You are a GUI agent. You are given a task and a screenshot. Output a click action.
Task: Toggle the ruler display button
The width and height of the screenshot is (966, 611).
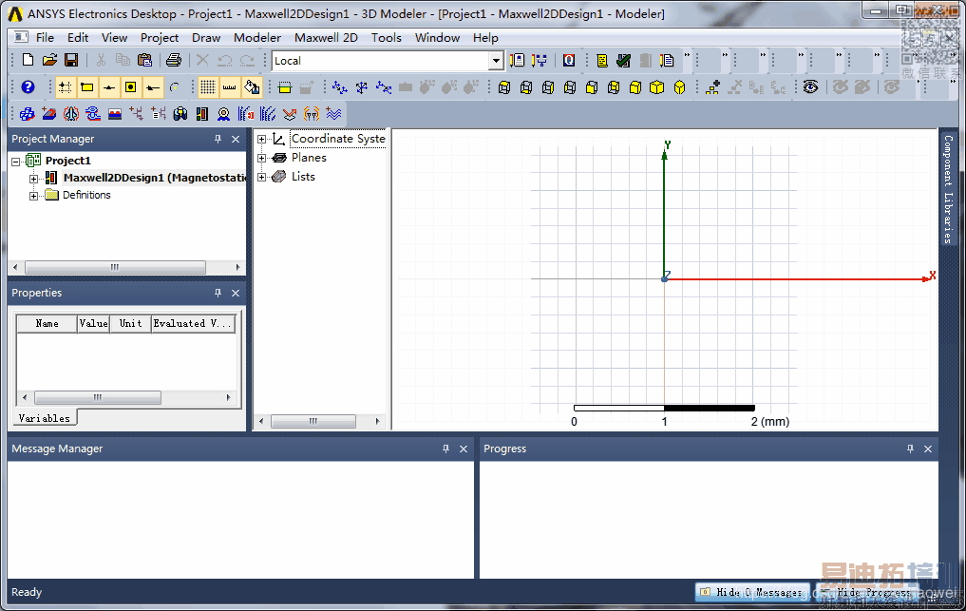(x=229, y=86)
